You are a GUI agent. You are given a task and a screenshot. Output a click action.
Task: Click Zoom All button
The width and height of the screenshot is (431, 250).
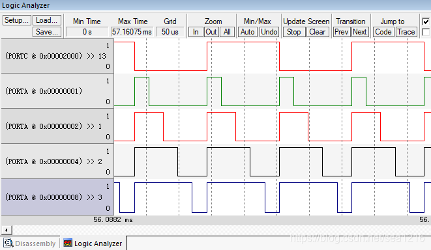click(x=227, y=32)
